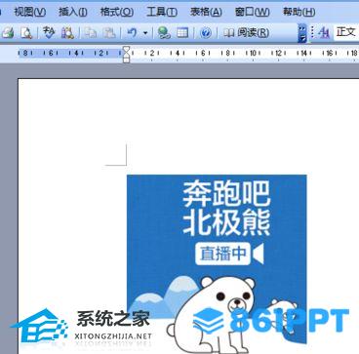Screen dimensions: 359x354
Task: Click the Paste icon in toolbar
Action: tap(108, 33)
